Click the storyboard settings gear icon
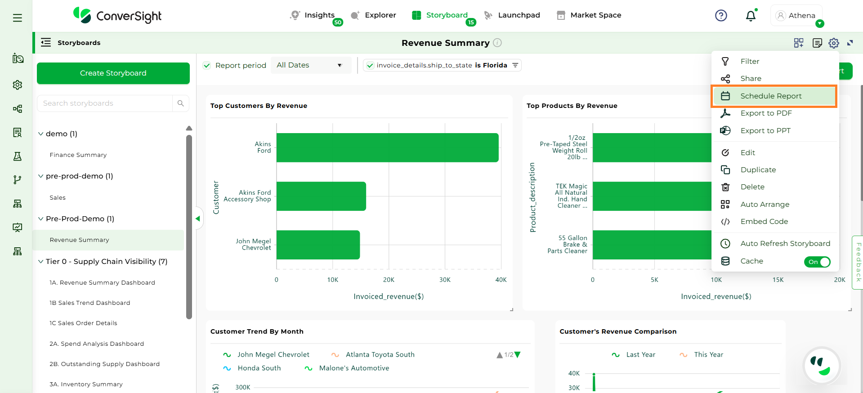This screenshot has height=393, width=863. pyautogui.click(x=834, y=43)
